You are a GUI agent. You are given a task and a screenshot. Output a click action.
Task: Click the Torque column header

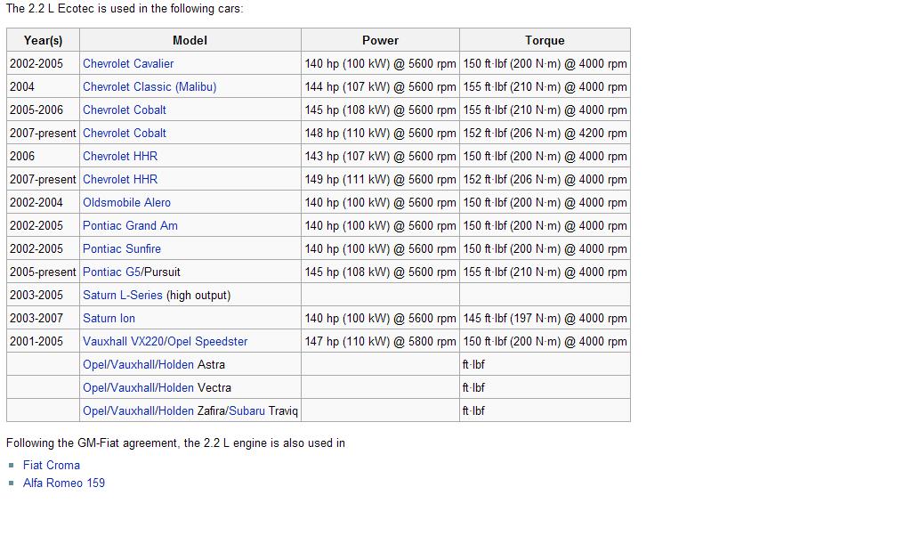coord(545,40)
